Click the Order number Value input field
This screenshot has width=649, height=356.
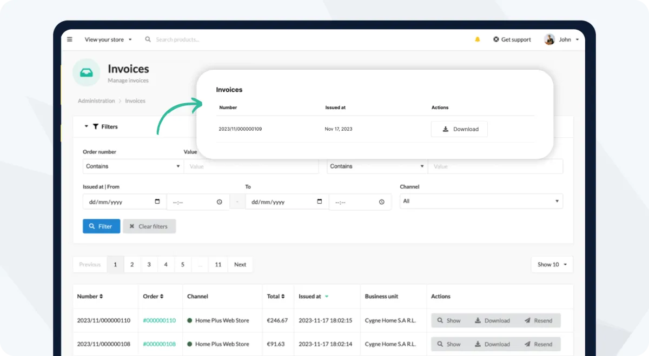(251, 166)
